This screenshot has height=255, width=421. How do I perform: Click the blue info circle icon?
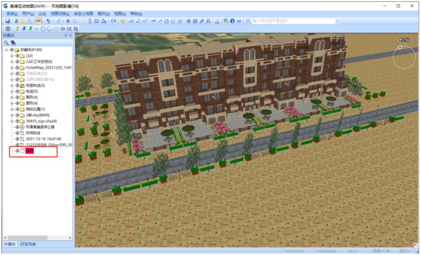click(x=233, y=21)
